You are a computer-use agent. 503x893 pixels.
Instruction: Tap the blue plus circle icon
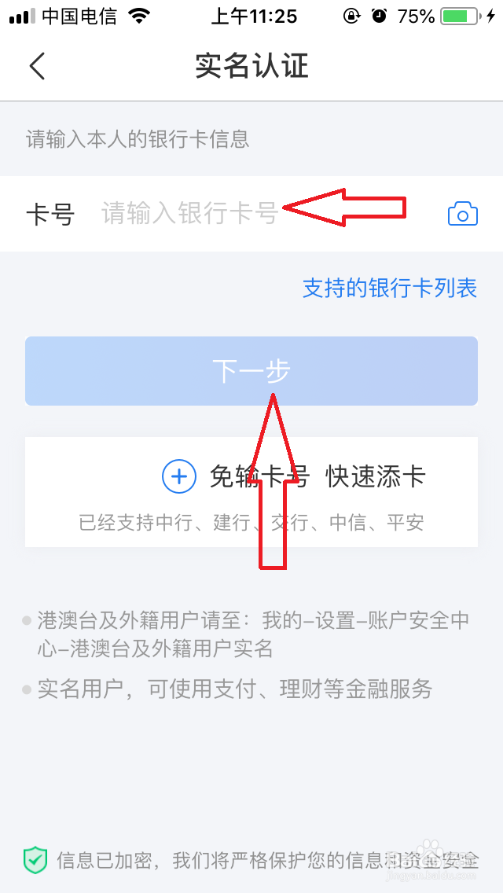179,476
